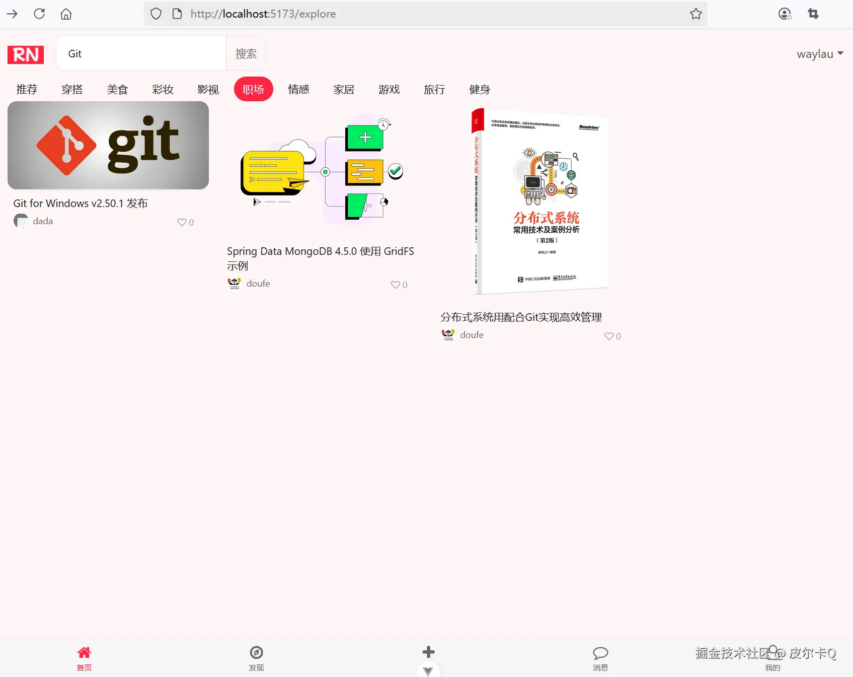Click the RN logo in the header

[25, 54]
